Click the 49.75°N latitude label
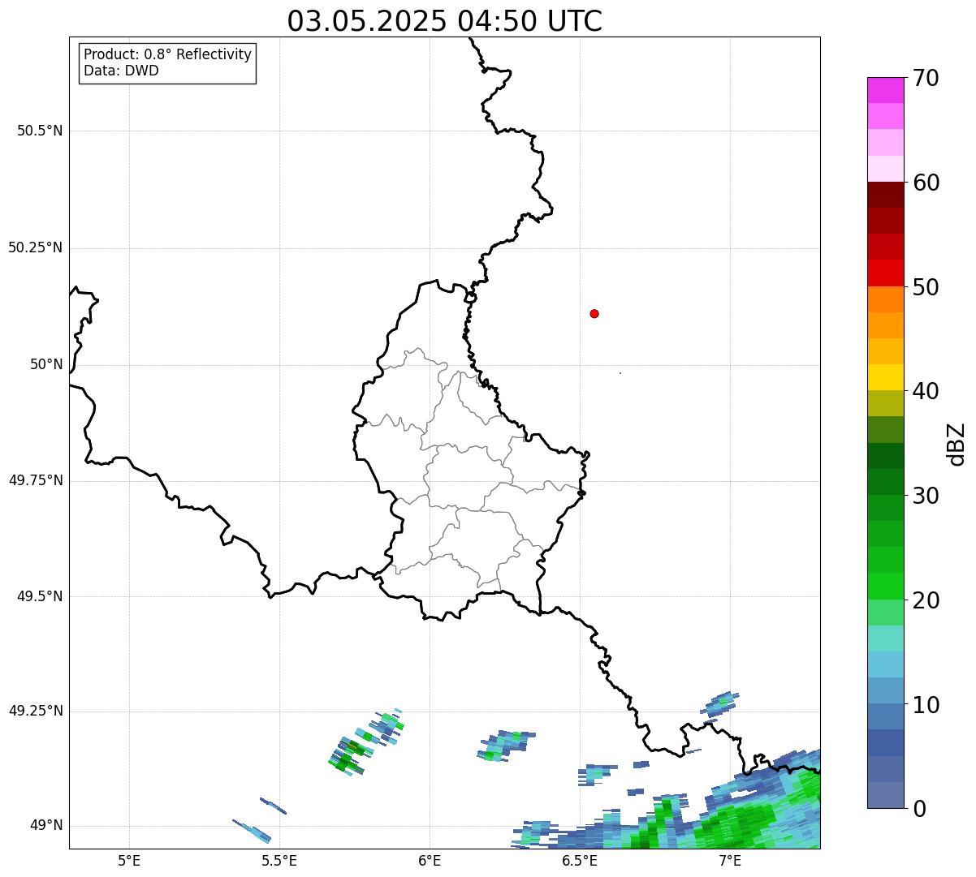The image size is (976, 877). [x=36, y=480]
